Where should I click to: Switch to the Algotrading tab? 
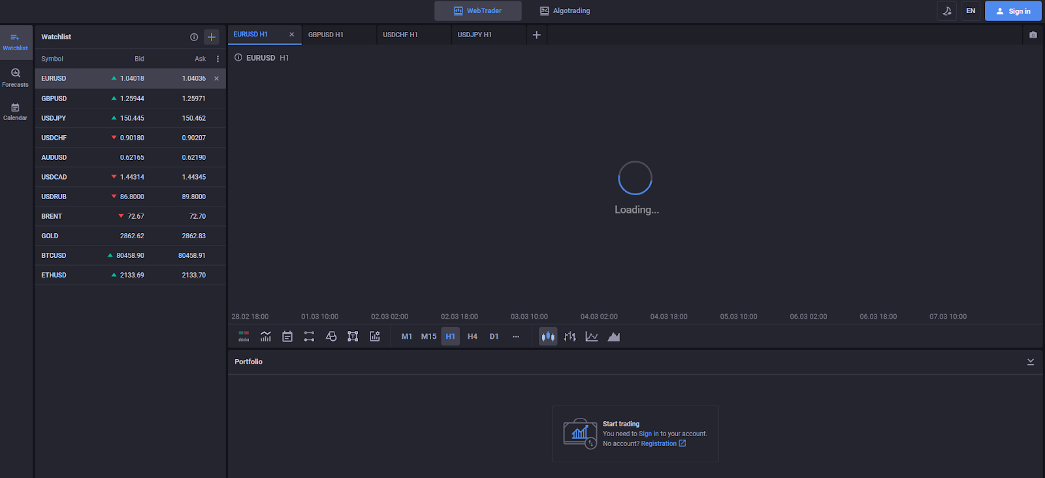[x=565, y=10]
